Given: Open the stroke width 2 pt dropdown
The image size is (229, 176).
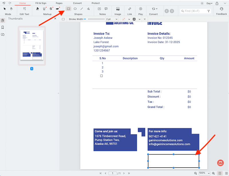Looking at the screenshot, I should point(112,19).
